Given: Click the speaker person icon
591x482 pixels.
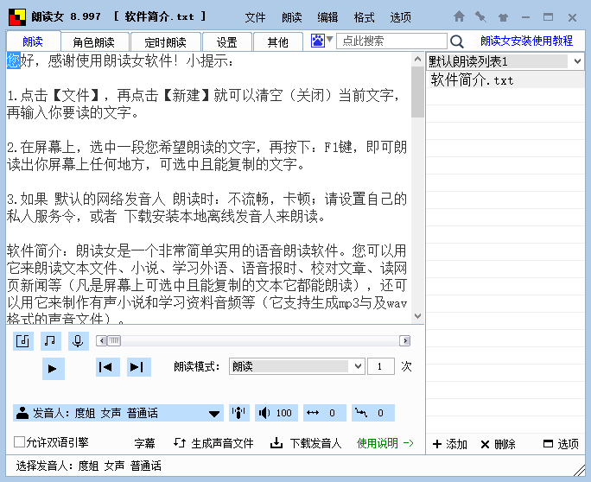Looking at the screenshot, I should pos(22,413).
